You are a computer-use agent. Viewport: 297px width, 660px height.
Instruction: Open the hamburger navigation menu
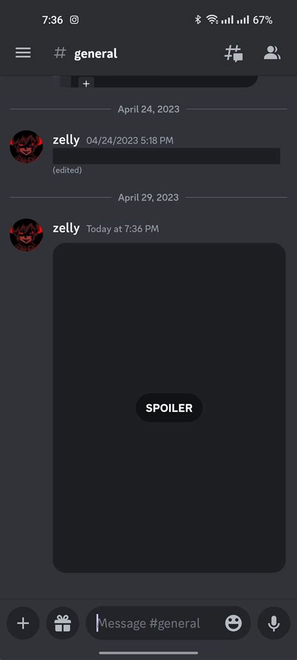23,53
